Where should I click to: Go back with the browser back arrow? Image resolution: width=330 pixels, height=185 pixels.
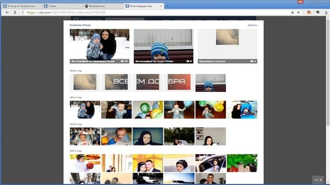tap(7, 12)
